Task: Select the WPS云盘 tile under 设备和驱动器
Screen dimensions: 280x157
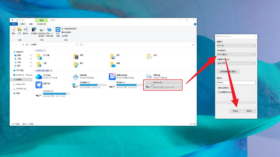Action: click(x=46, y=76)
